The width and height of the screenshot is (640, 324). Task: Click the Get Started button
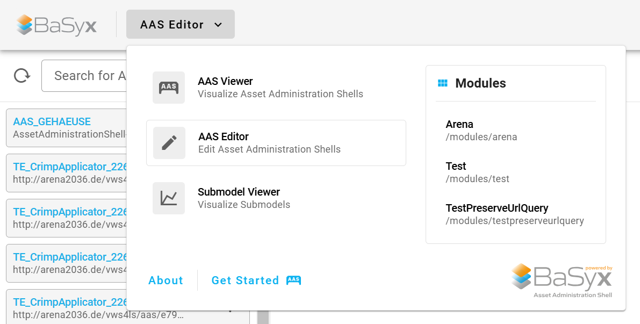pos(256,280)
